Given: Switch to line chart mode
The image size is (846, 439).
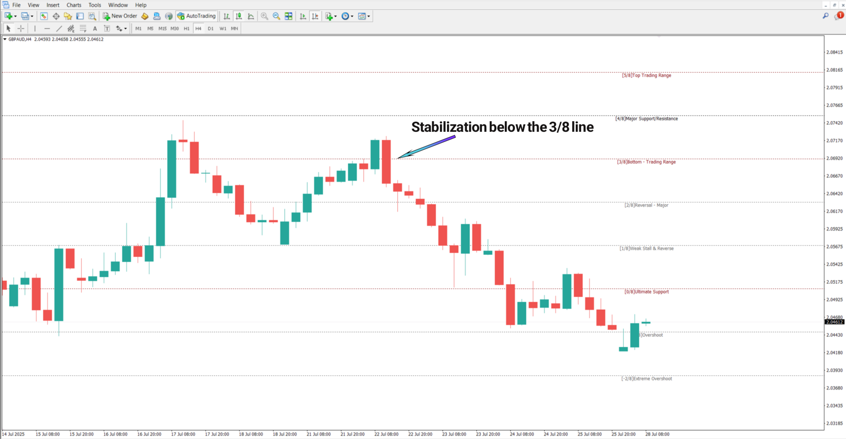Looking at the screenshot, I should (251, 16).
